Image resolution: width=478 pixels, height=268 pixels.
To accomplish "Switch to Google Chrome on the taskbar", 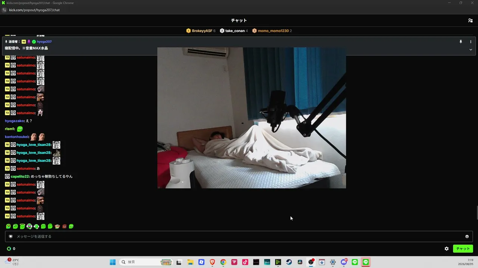I will [223, 262].
